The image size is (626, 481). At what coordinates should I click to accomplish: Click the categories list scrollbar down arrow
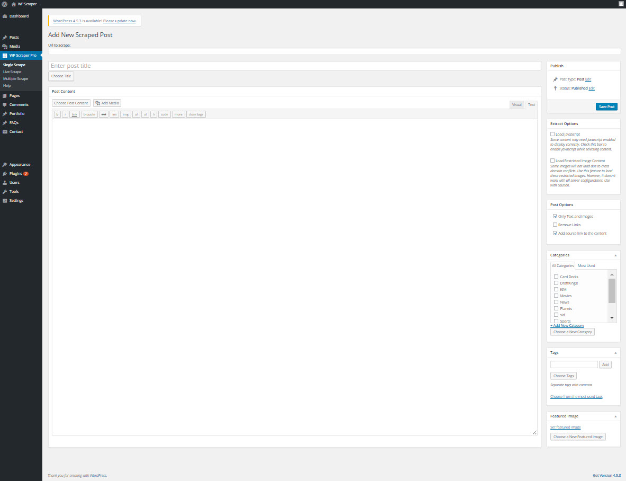[612, 318]
